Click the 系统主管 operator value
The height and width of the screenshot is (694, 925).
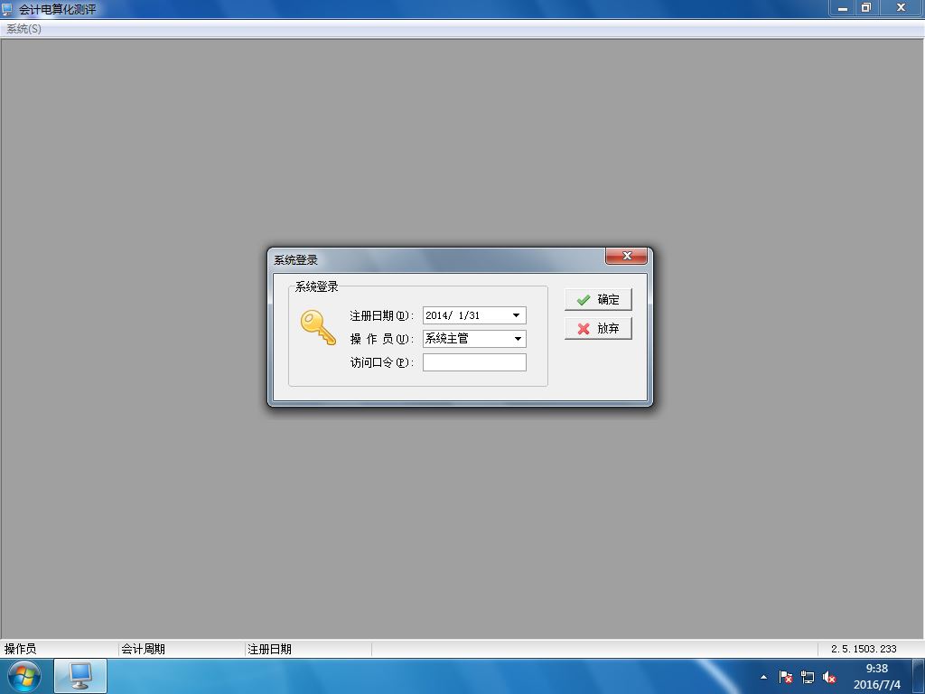[x=446, y=339]
